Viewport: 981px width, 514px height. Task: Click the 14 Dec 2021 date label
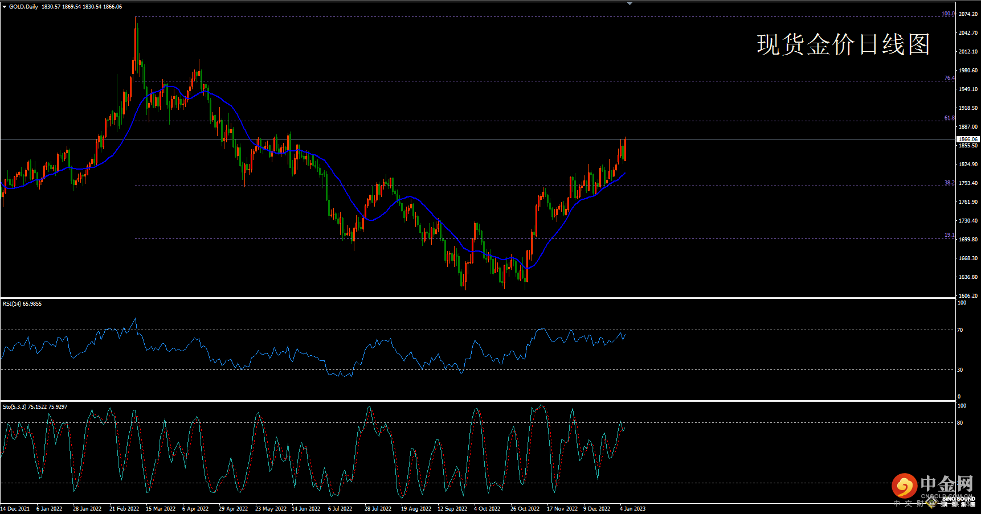coord(15,509)
